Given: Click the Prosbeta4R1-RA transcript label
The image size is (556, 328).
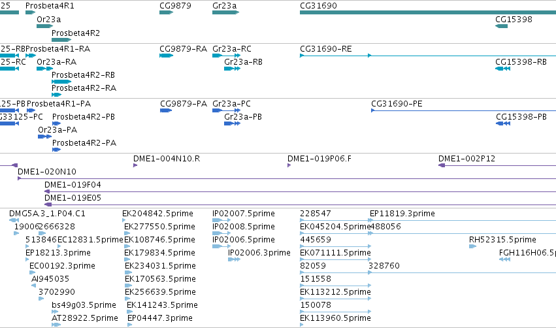Looking at the screenshot, I should pos(57,48).
